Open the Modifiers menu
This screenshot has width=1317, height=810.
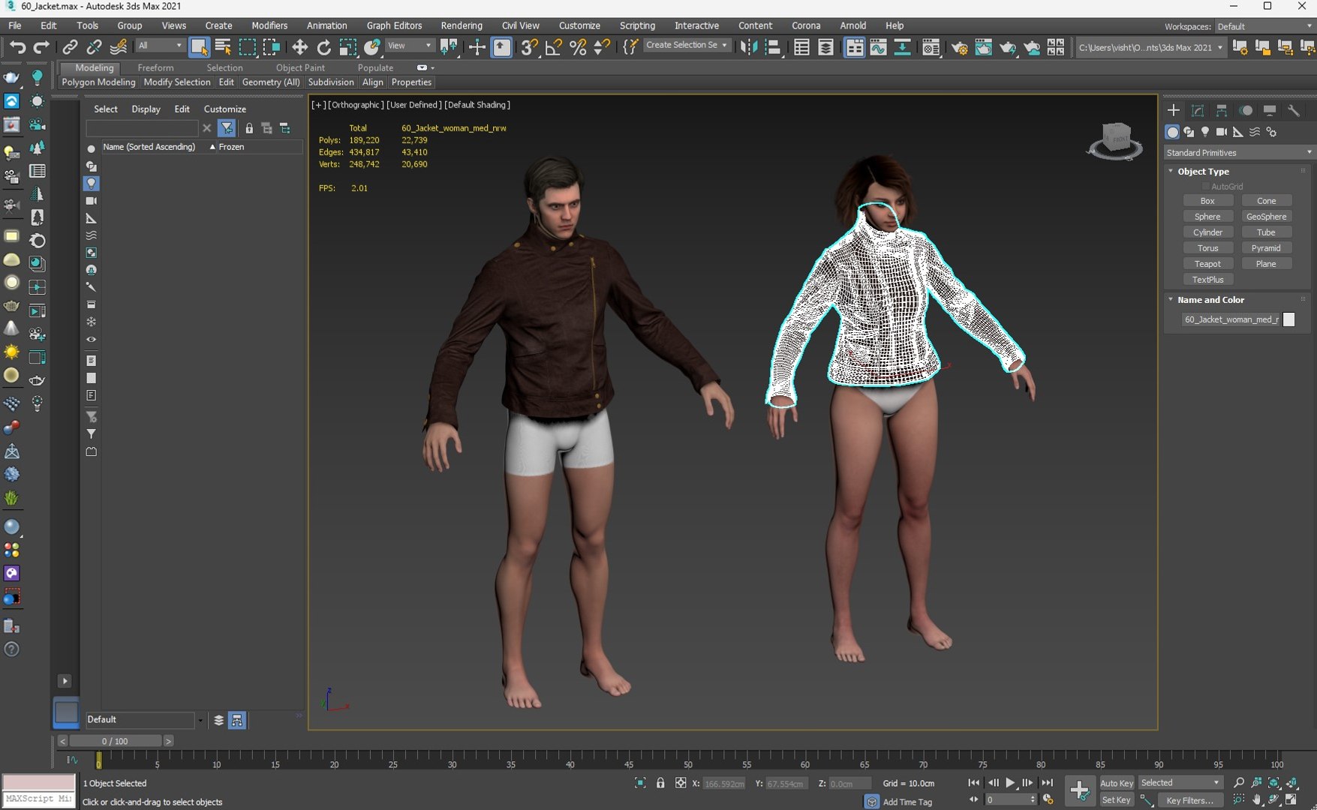click(269, 25)
